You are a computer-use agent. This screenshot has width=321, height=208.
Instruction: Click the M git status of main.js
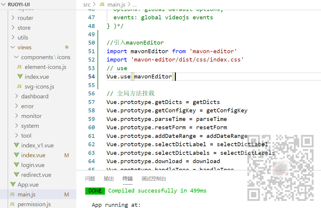(x=66, y=195)
